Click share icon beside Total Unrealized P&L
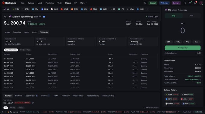Screen dimensions: 205x114 [x=200, y=80]
